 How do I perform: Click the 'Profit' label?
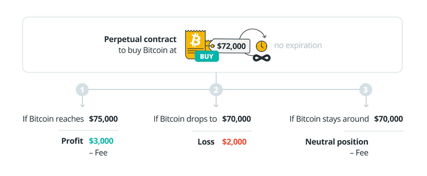coord(72,141)
